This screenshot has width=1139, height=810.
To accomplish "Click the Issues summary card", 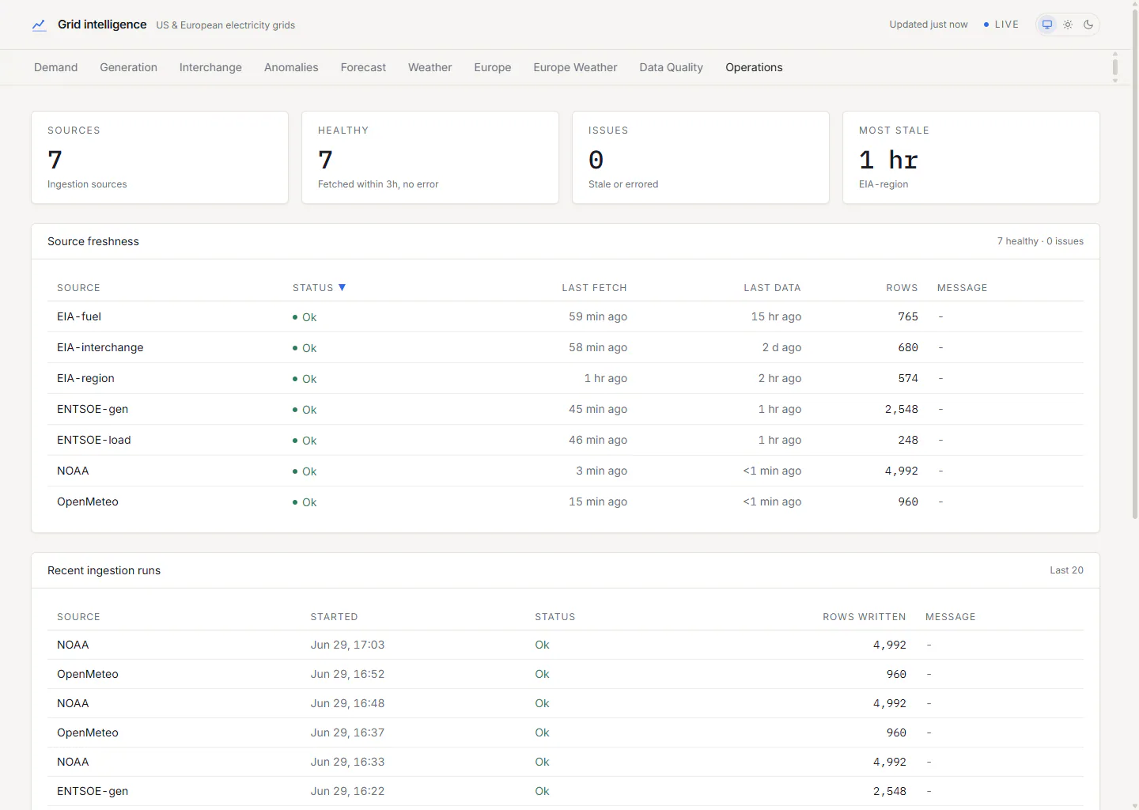I will (700, 157).
